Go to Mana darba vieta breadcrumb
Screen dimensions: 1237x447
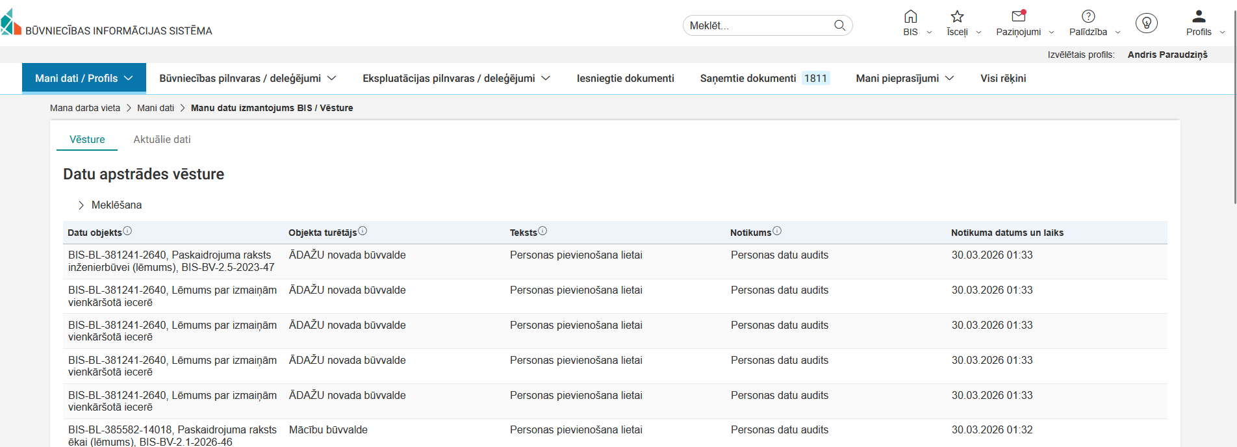click(85, 108)
